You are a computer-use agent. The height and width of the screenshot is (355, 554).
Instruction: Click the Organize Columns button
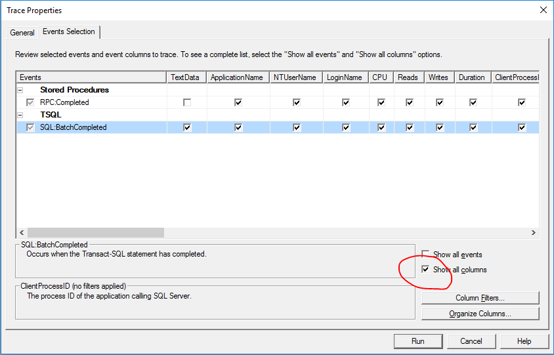pos(480,314)
